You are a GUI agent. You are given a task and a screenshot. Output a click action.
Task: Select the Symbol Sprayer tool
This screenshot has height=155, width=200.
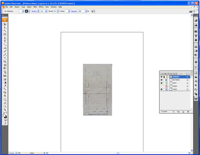(5, 72)
